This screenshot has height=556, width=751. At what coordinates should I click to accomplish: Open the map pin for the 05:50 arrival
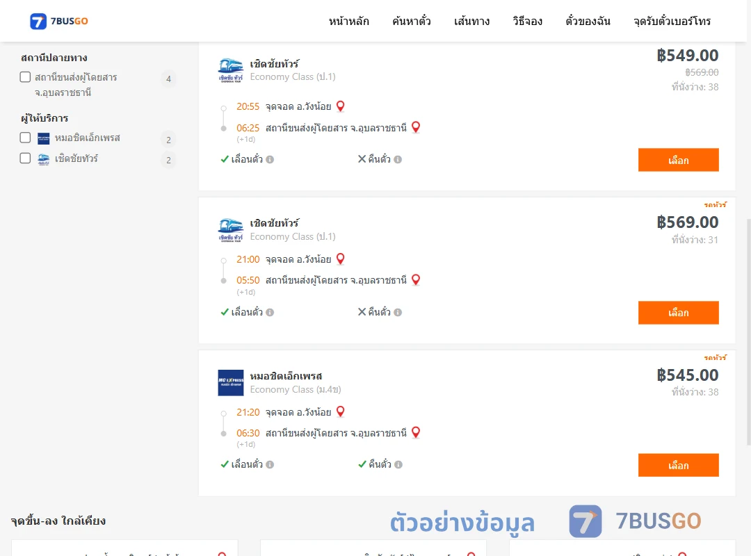[x=416, y=279]
